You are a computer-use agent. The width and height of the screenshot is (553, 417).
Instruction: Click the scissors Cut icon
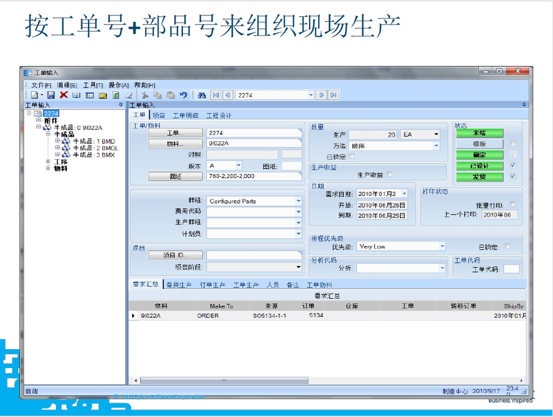coord(145,95)
